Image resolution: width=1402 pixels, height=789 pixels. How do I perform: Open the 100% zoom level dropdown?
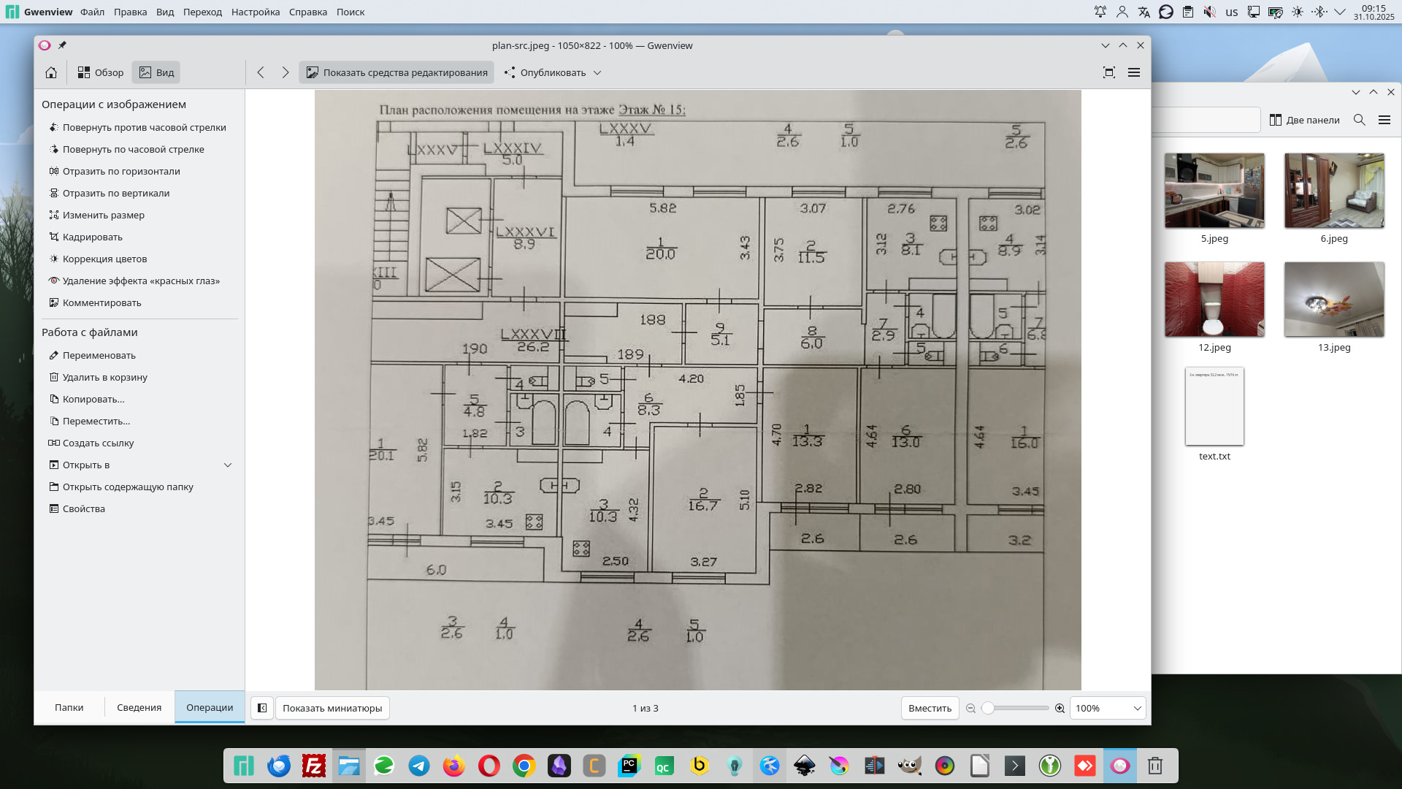(x=1107, y=708)
